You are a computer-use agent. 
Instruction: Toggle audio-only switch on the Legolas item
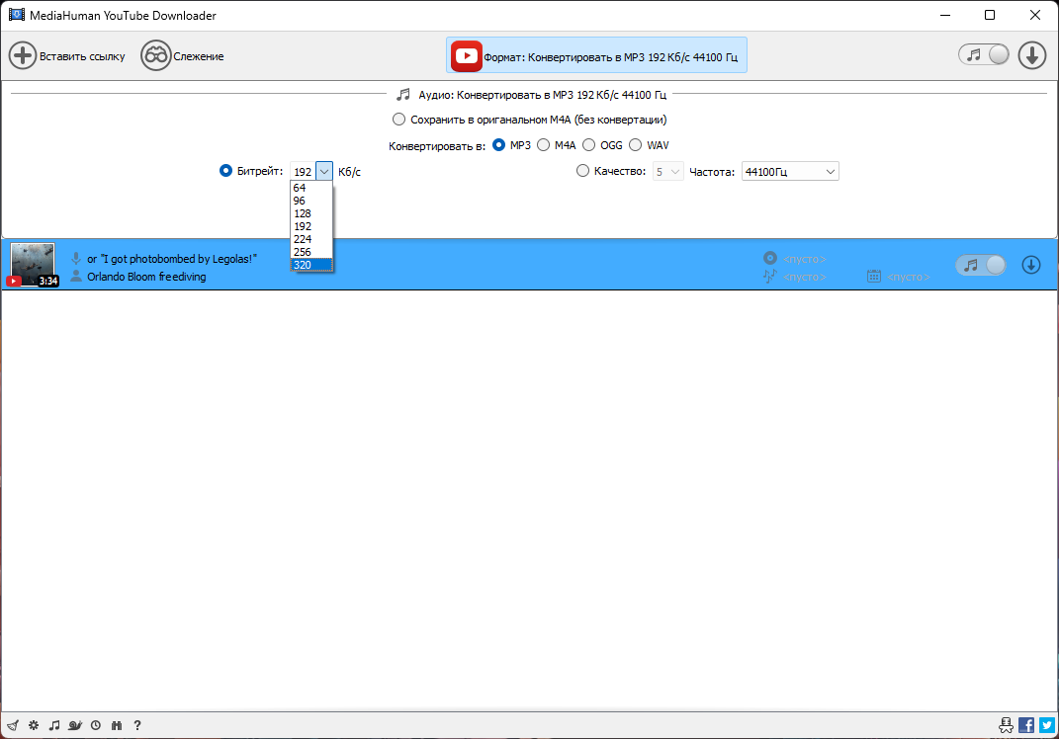981,265
